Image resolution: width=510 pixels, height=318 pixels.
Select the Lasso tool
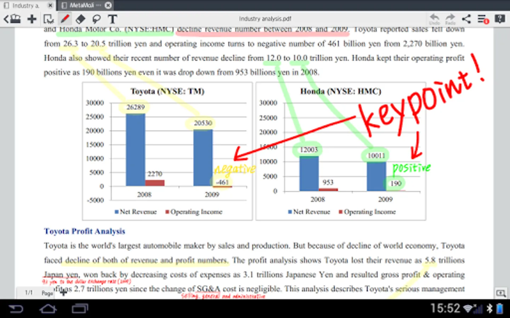tap(96, 19)
